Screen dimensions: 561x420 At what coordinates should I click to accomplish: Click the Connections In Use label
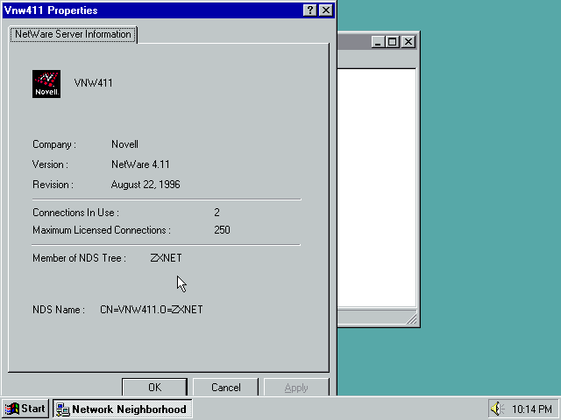click(x=76, y=213)
